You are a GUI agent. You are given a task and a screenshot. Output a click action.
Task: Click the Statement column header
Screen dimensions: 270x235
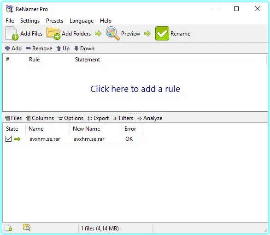click(170, 60)
